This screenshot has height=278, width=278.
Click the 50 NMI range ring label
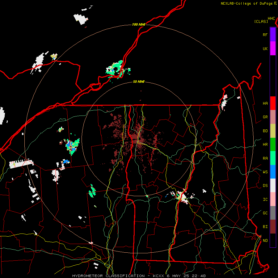click(x=139, y=82)
